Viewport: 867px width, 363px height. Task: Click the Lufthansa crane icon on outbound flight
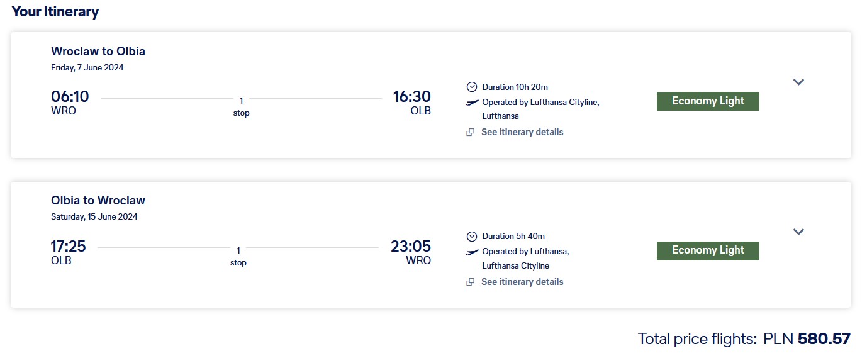472,102
